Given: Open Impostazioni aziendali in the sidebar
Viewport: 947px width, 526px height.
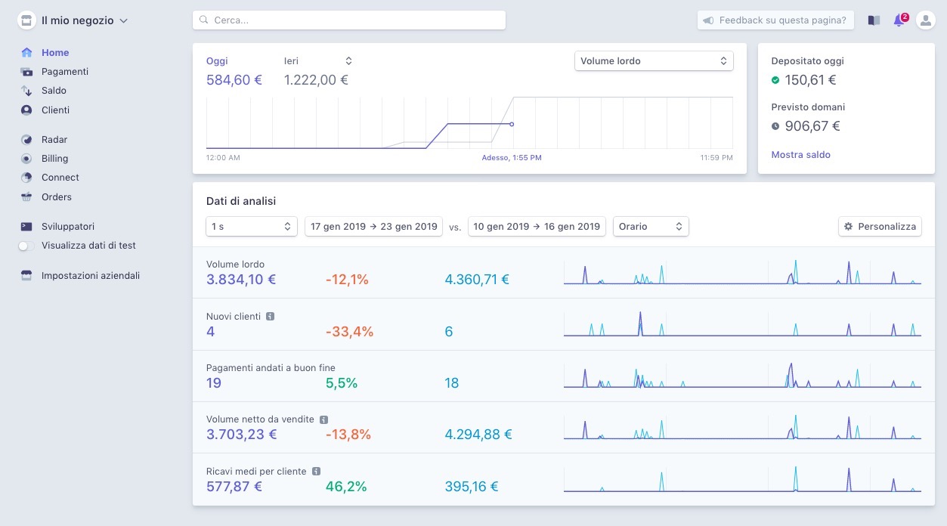Looking at the screenshot, I should (90, 276).
